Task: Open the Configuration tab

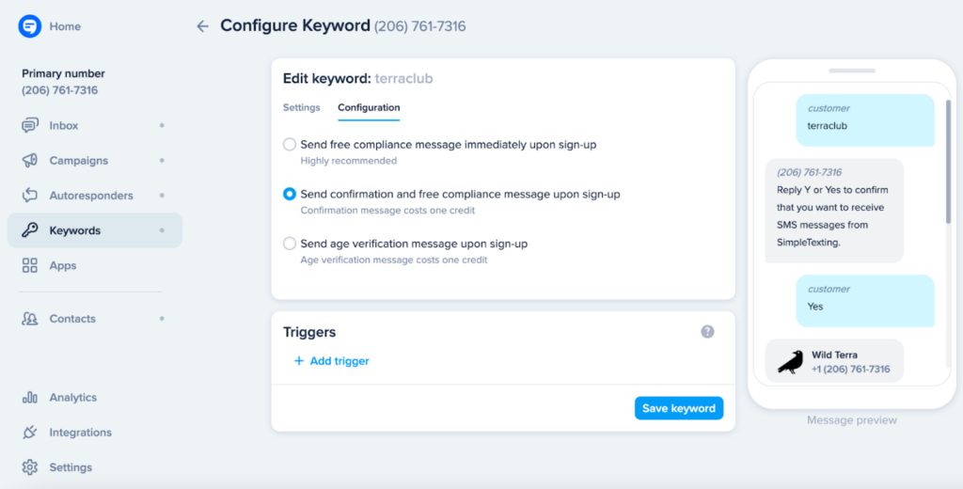Action: pos(369,108)
